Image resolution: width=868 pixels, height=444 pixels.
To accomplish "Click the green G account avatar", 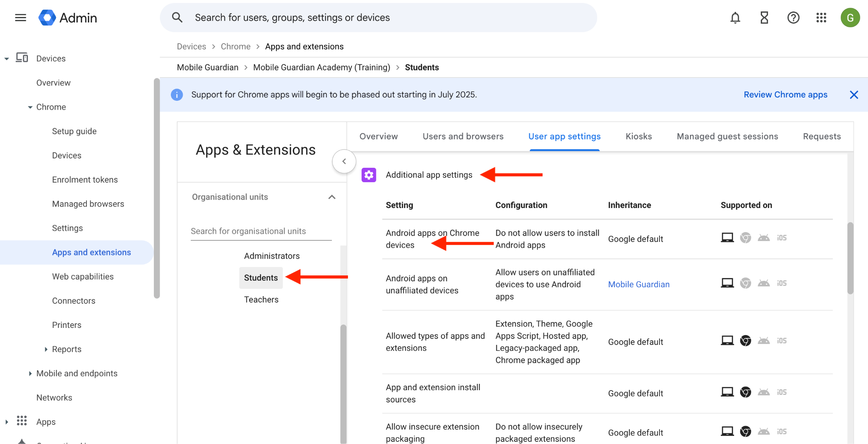I will click(x=850, y=18).
